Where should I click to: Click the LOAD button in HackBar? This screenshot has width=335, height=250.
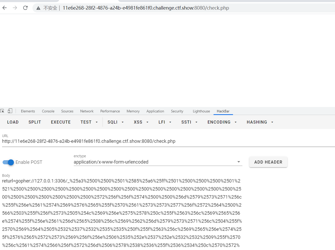13,122
